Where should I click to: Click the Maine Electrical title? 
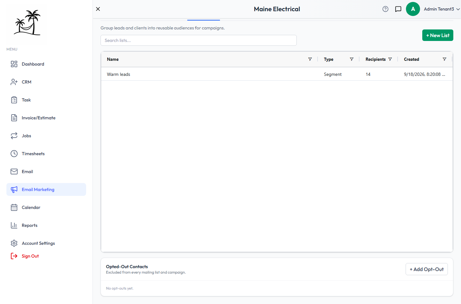coord(277,9)
